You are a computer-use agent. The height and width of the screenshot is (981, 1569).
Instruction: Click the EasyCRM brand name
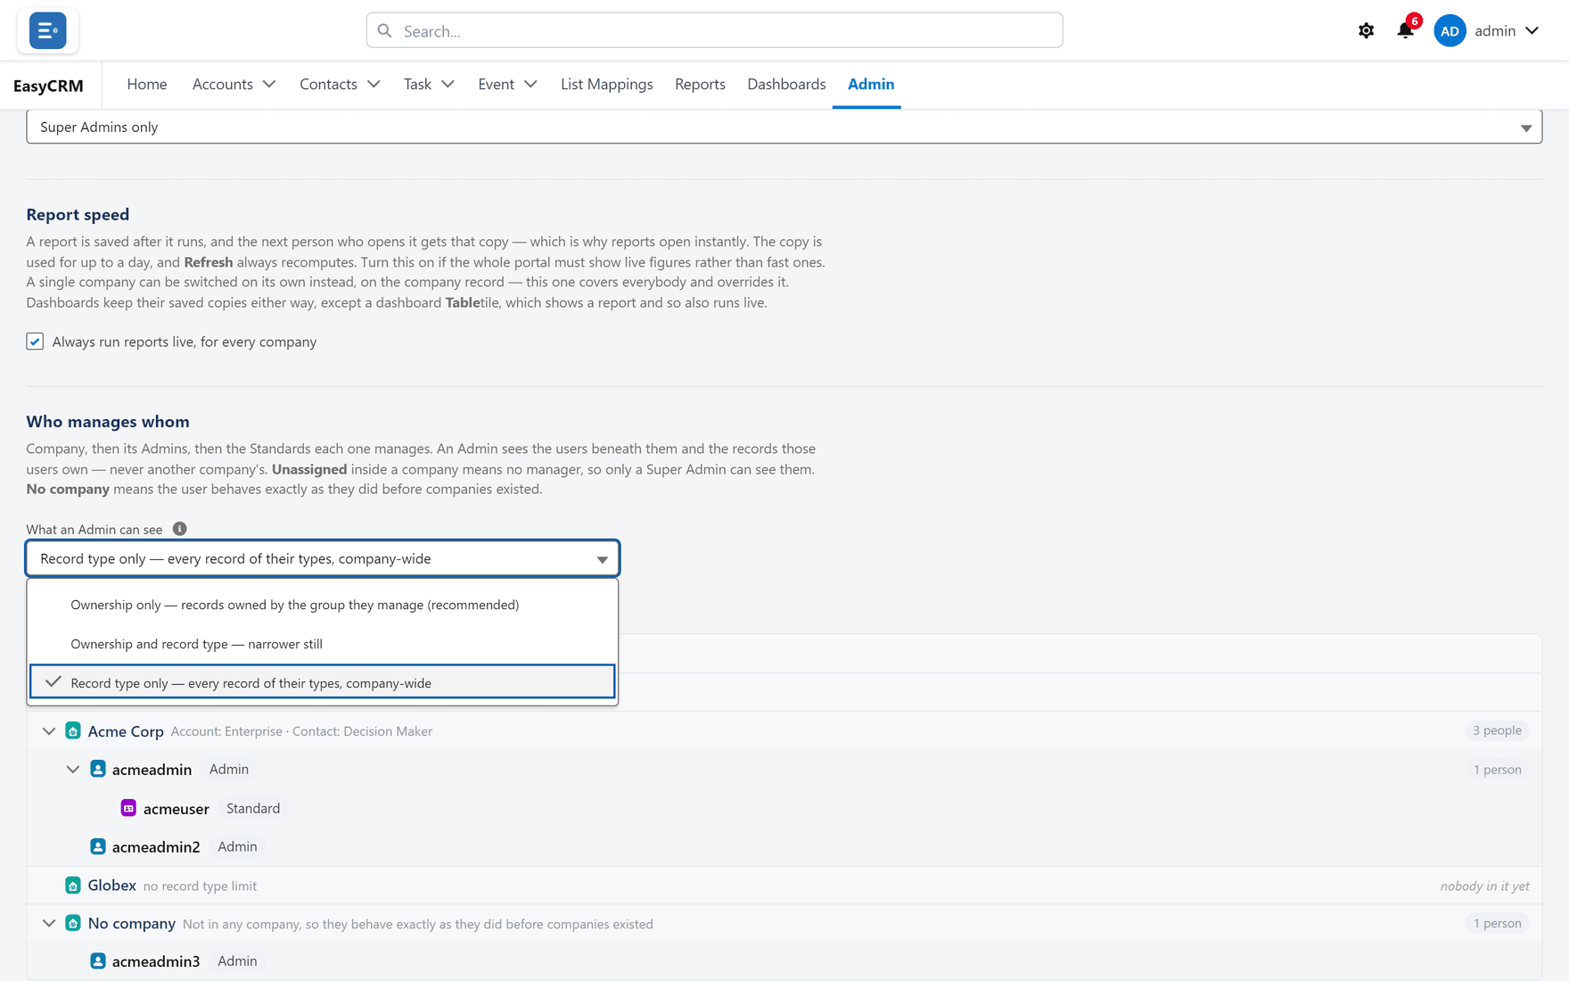coord(48,86)
